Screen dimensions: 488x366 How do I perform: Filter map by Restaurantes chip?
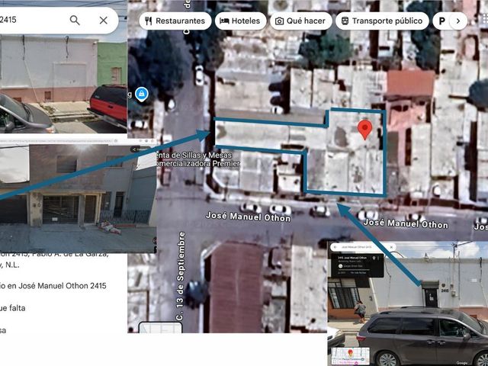tap(175, 21)
